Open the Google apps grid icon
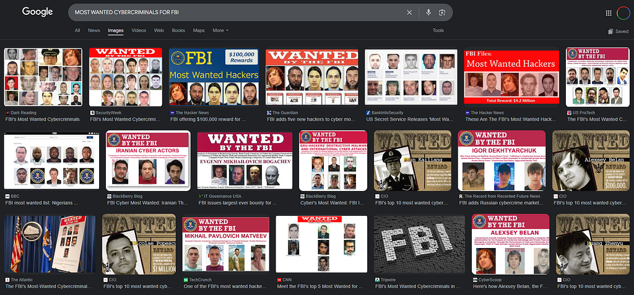 click(609, 13)
